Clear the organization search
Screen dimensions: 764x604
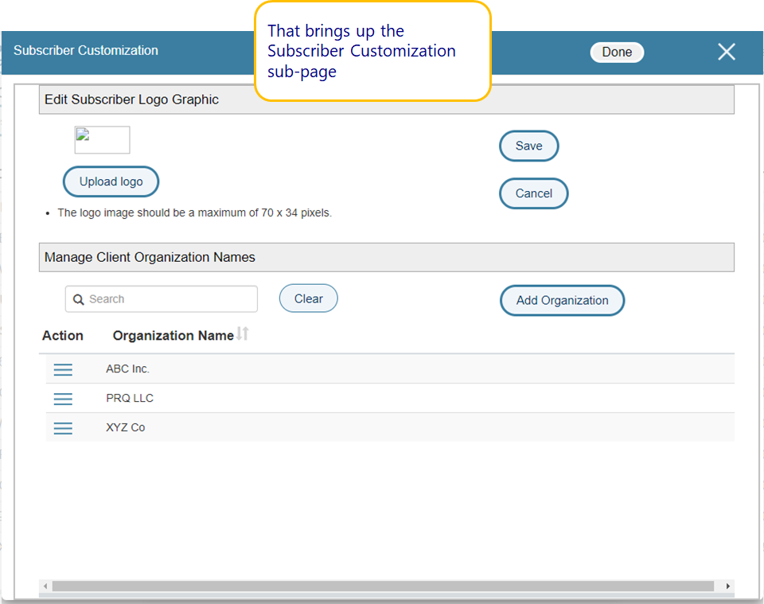(x=308, y=299)
